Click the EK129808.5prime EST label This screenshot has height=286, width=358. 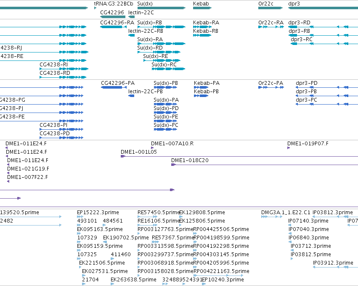[202, 213]
